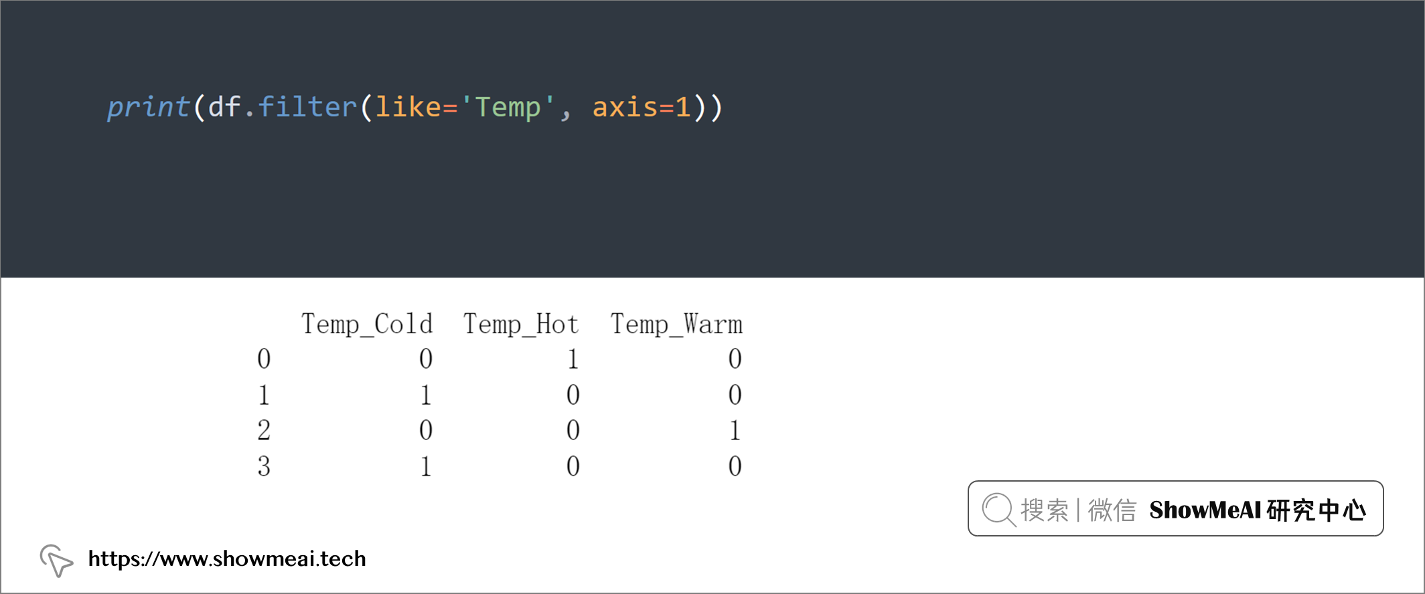Select the Temp_Warm column header
1425x594 pixels.
pos(676,324)
